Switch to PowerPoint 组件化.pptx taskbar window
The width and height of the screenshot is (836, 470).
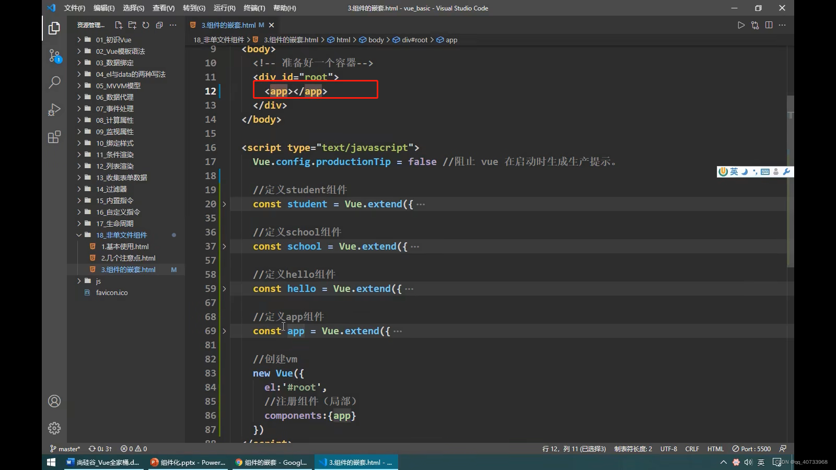click(x=188, y=462)
